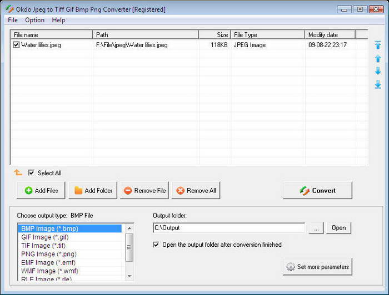Image resolution: width=389 pixels, height=295 pixels.
Task: Click the Remove All button
Action: (196, 190)
